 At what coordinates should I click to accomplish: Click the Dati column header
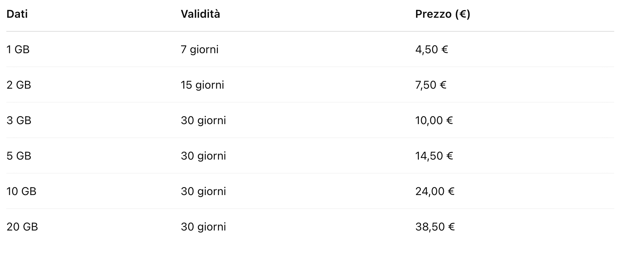pos(17,14)
